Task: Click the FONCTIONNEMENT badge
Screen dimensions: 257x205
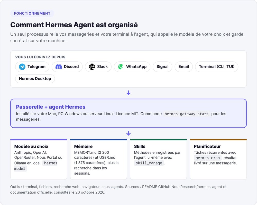Action: [x=32, y=13]
